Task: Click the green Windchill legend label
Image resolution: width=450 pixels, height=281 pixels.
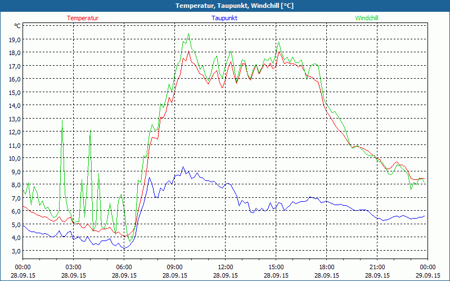Action: click(367, 18)
